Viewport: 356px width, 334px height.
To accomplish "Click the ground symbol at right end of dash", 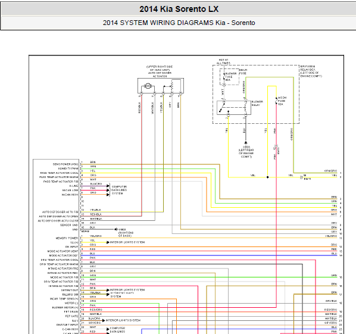I will pos(116,230).
